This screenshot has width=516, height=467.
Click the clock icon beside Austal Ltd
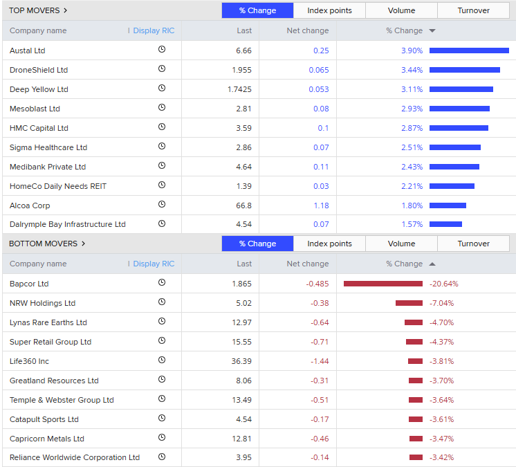[162, 50]
